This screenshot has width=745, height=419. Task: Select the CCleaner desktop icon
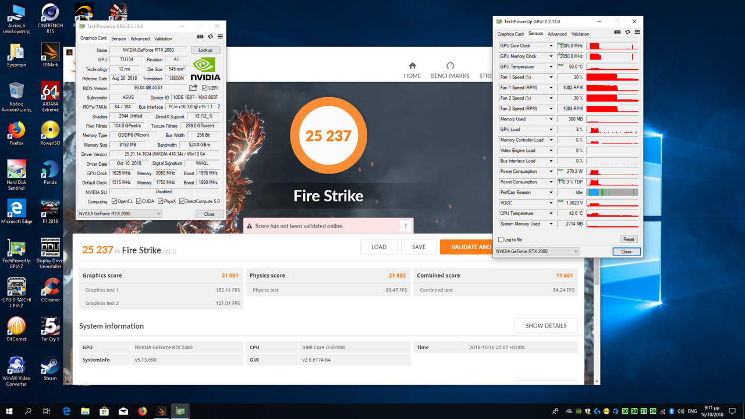(51, 290)
